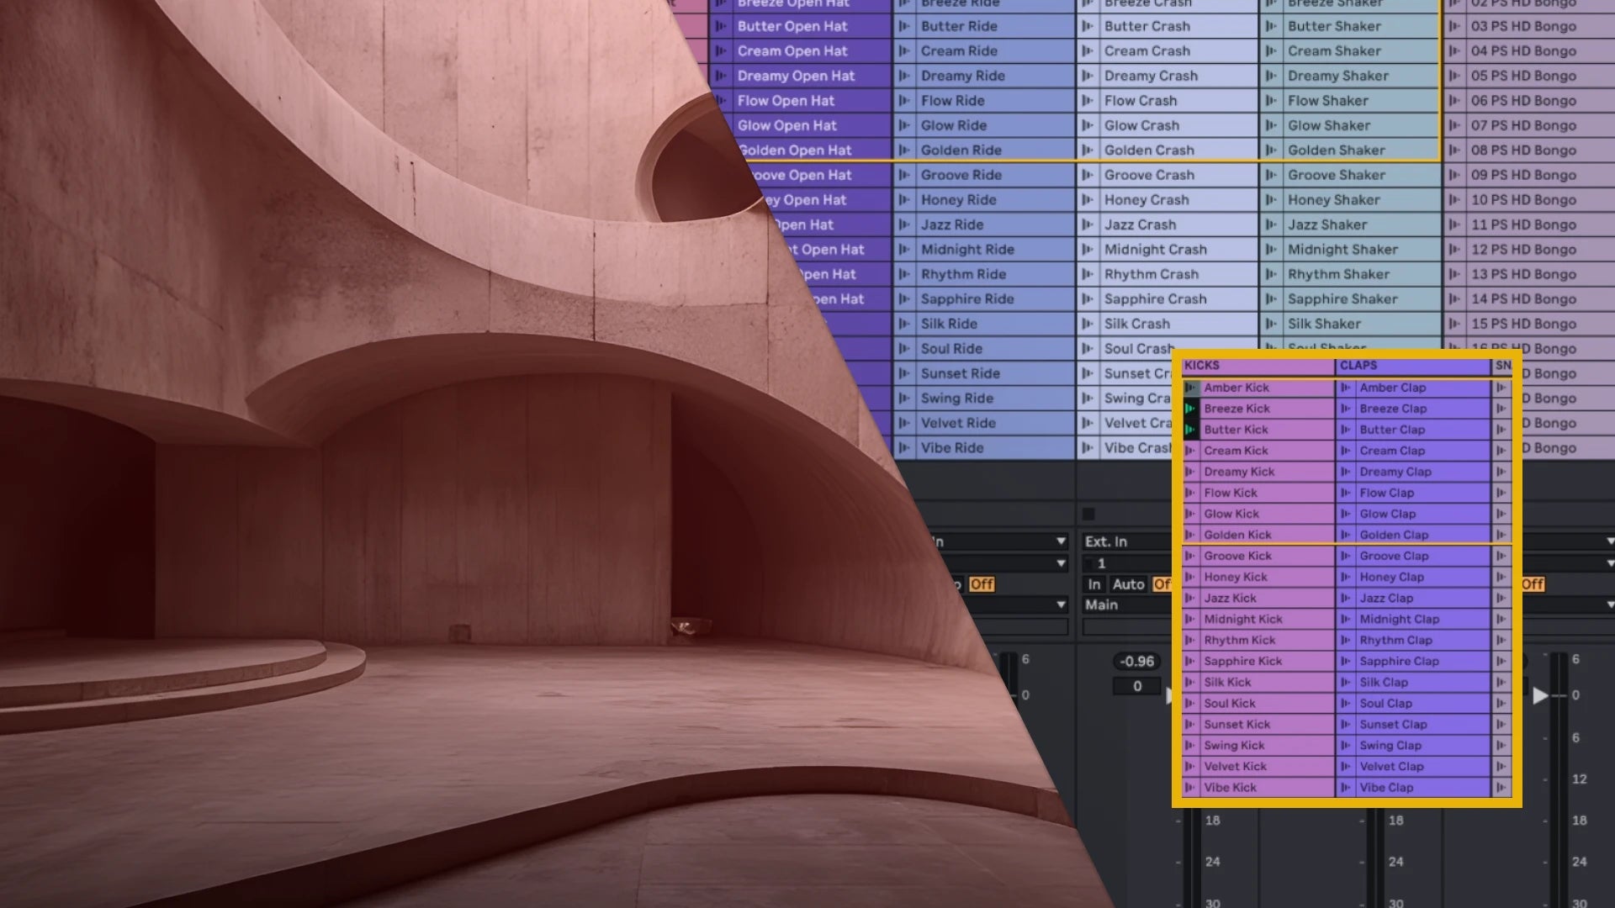Image resolution: width=1615 pixels, height=908 pixels.
Task: Trigger the 05 PS HD Bongo clip
Action: tap(1454, 76)
